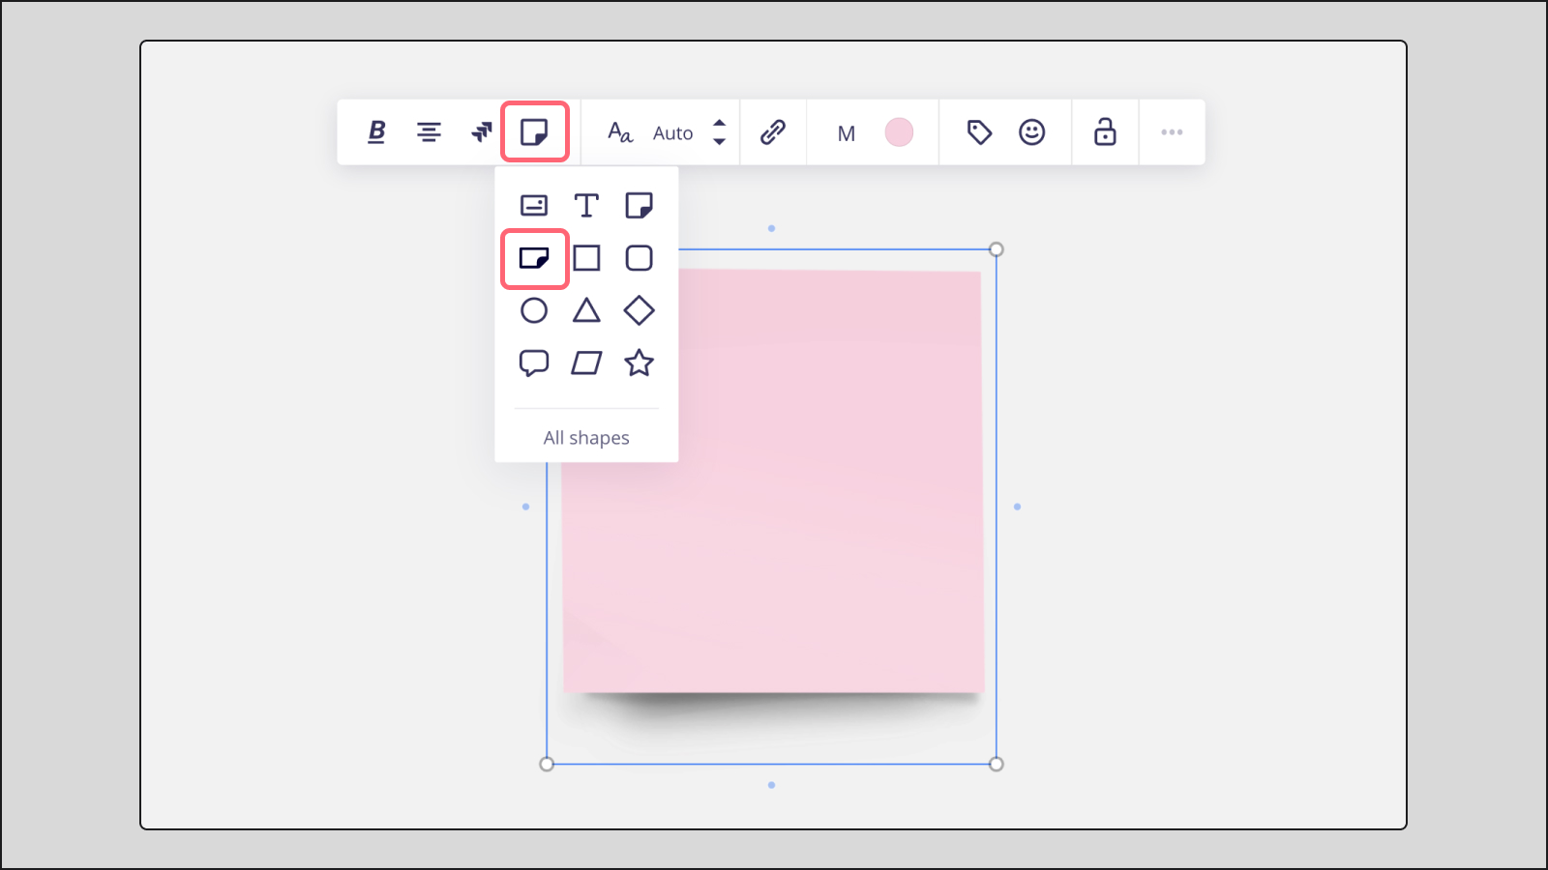Pick the triangle shape
Screen dimensions: 1548x870
[x=587, y=310]
